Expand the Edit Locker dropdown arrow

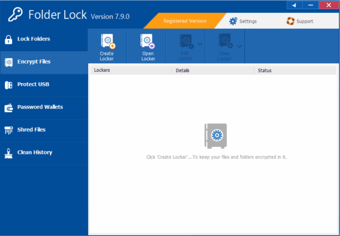tap(200, 44)
